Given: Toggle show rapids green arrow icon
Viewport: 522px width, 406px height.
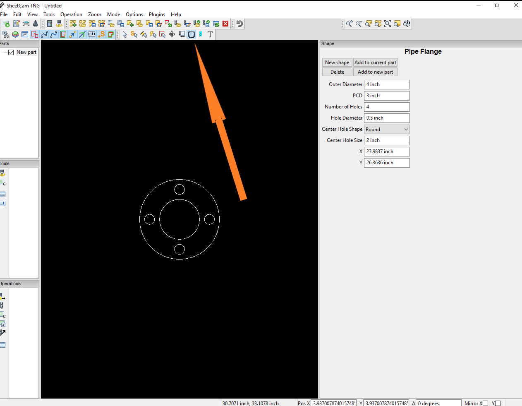Looking at the screenshot, I should point(82,34).
